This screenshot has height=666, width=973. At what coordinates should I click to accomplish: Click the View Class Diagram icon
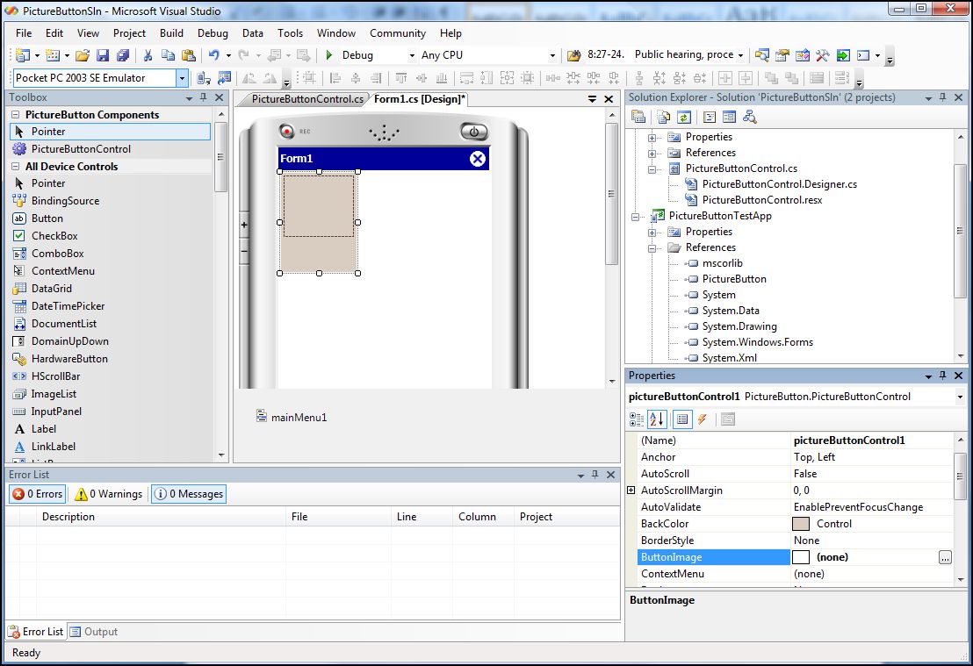tap(750, 118)
